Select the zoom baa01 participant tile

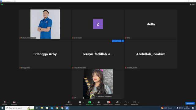(98, 24)
